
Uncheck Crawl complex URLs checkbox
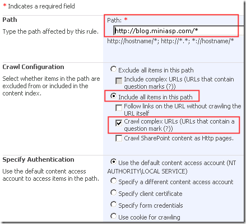pyautogui.click(x=119, y=123)
